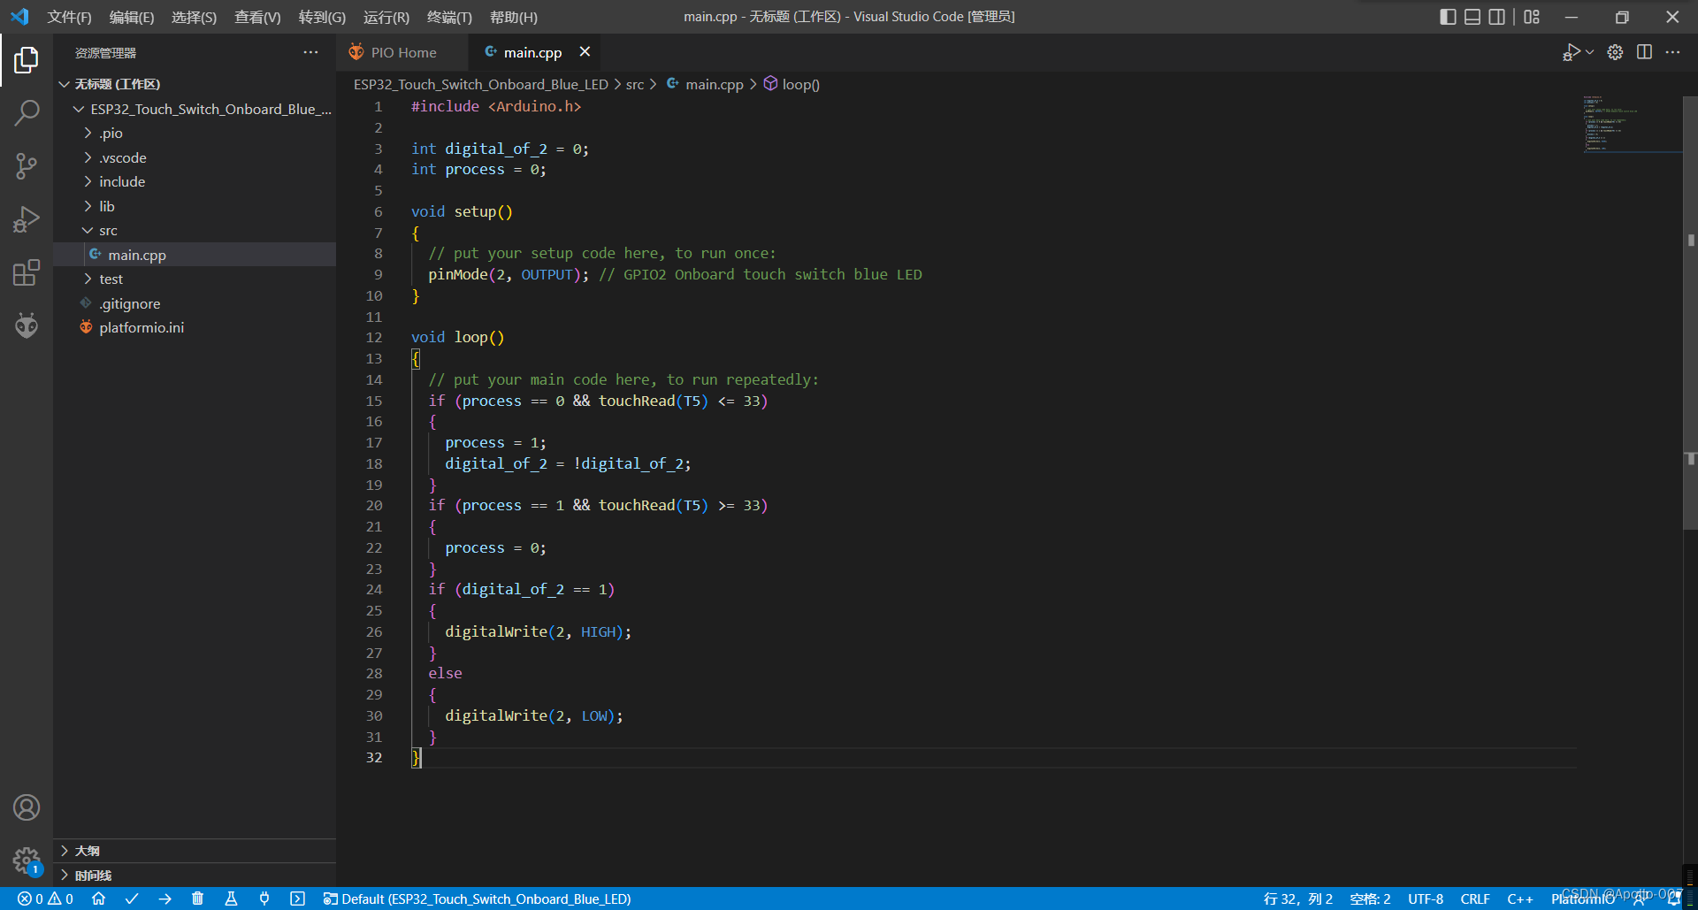Open the PlatformIO sidebar alien icon
Screen dimensions: 1698x910
[27, 325]
